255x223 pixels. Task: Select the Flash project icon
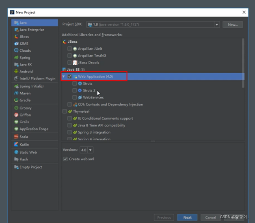click(x=16, y=159)
